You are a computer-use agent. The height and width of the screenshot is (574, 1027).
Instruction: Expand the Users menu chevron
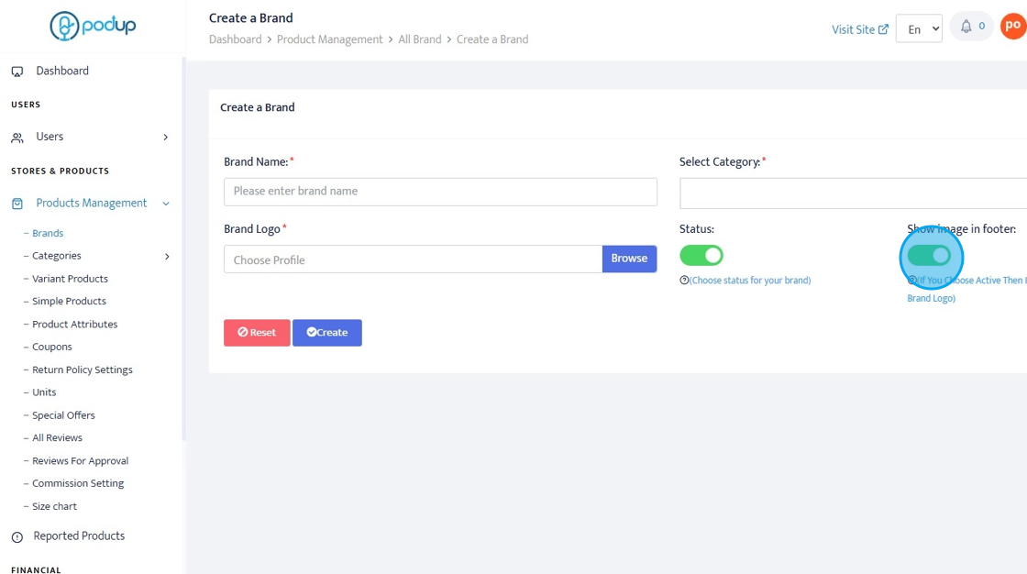tap(166, 138)
